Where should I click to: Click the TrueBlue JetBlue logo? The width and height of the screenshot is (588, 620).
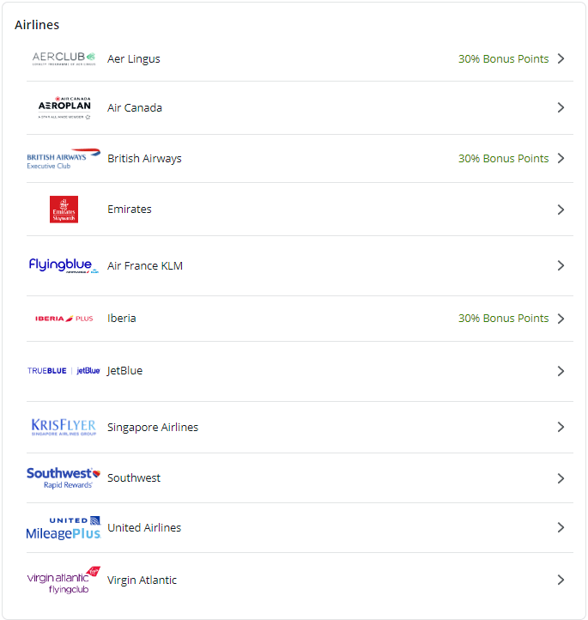pyautogui.click(x=64, y=371)
